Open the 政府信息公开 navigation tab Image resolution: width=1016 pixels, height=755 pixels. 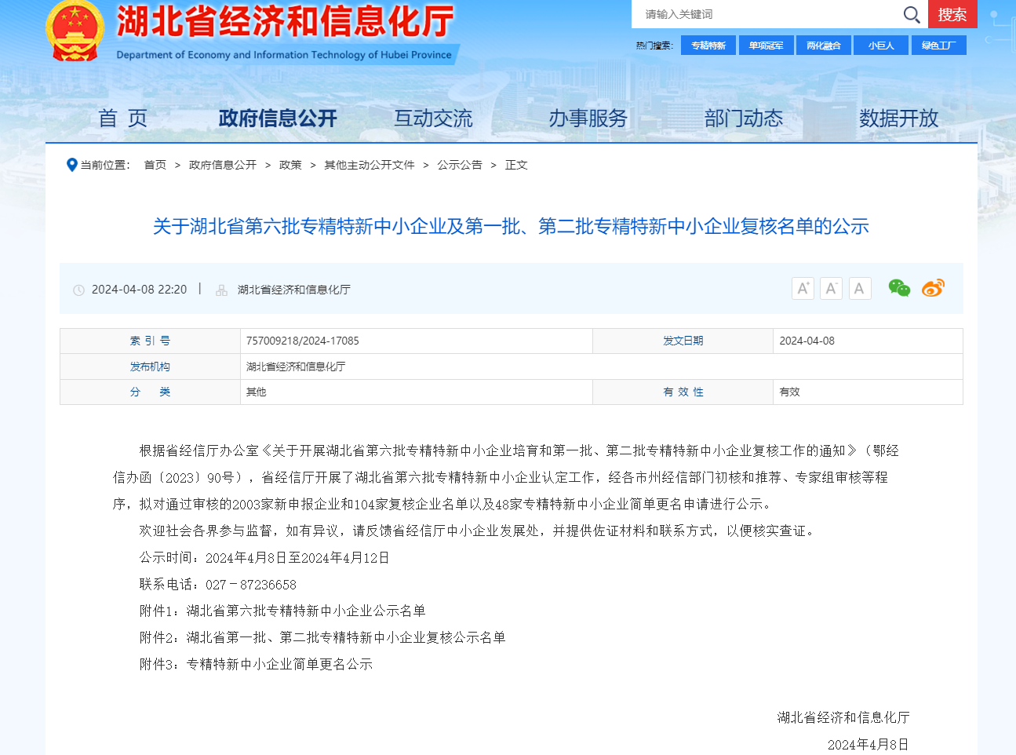point(278,119)
